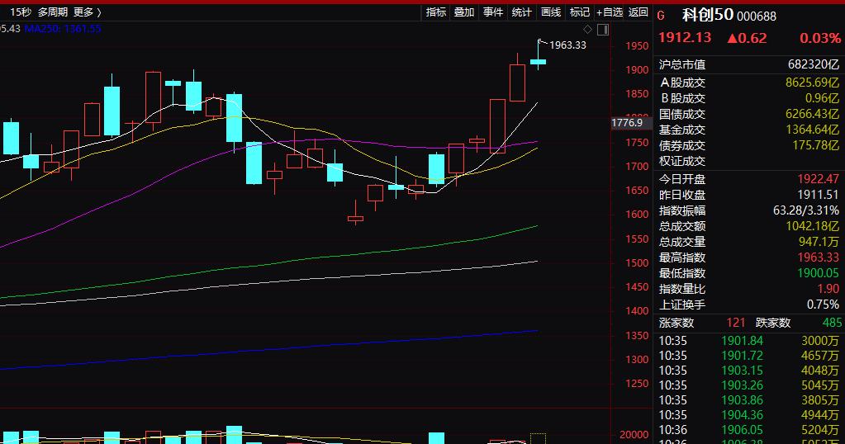
Task: Click the 000688 index code
Action: point(757,17)
